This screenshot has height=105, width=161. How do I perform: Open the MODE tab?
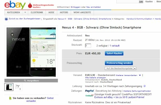click(51, 12)
